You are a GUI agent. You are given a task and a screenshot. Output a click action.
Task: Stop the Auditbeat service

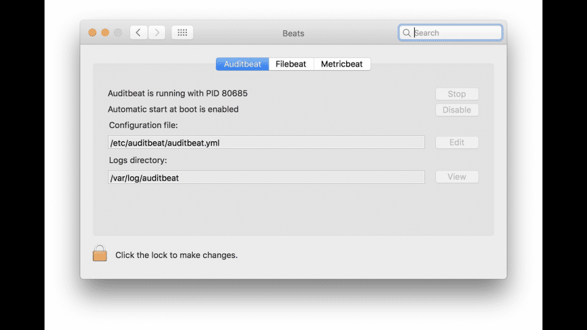[457, 94]
